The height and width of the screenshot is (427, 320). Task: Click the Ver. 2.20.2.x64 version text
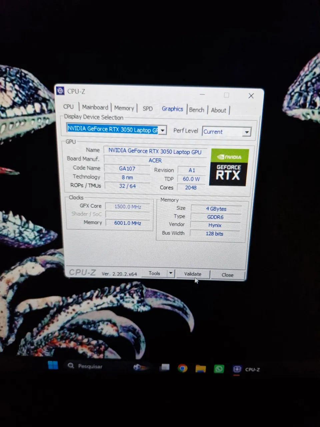pos(119,274)
